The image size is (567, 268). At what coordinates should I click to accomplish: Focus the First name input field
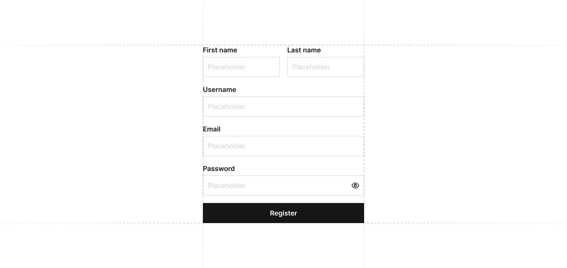pos(241,67)
